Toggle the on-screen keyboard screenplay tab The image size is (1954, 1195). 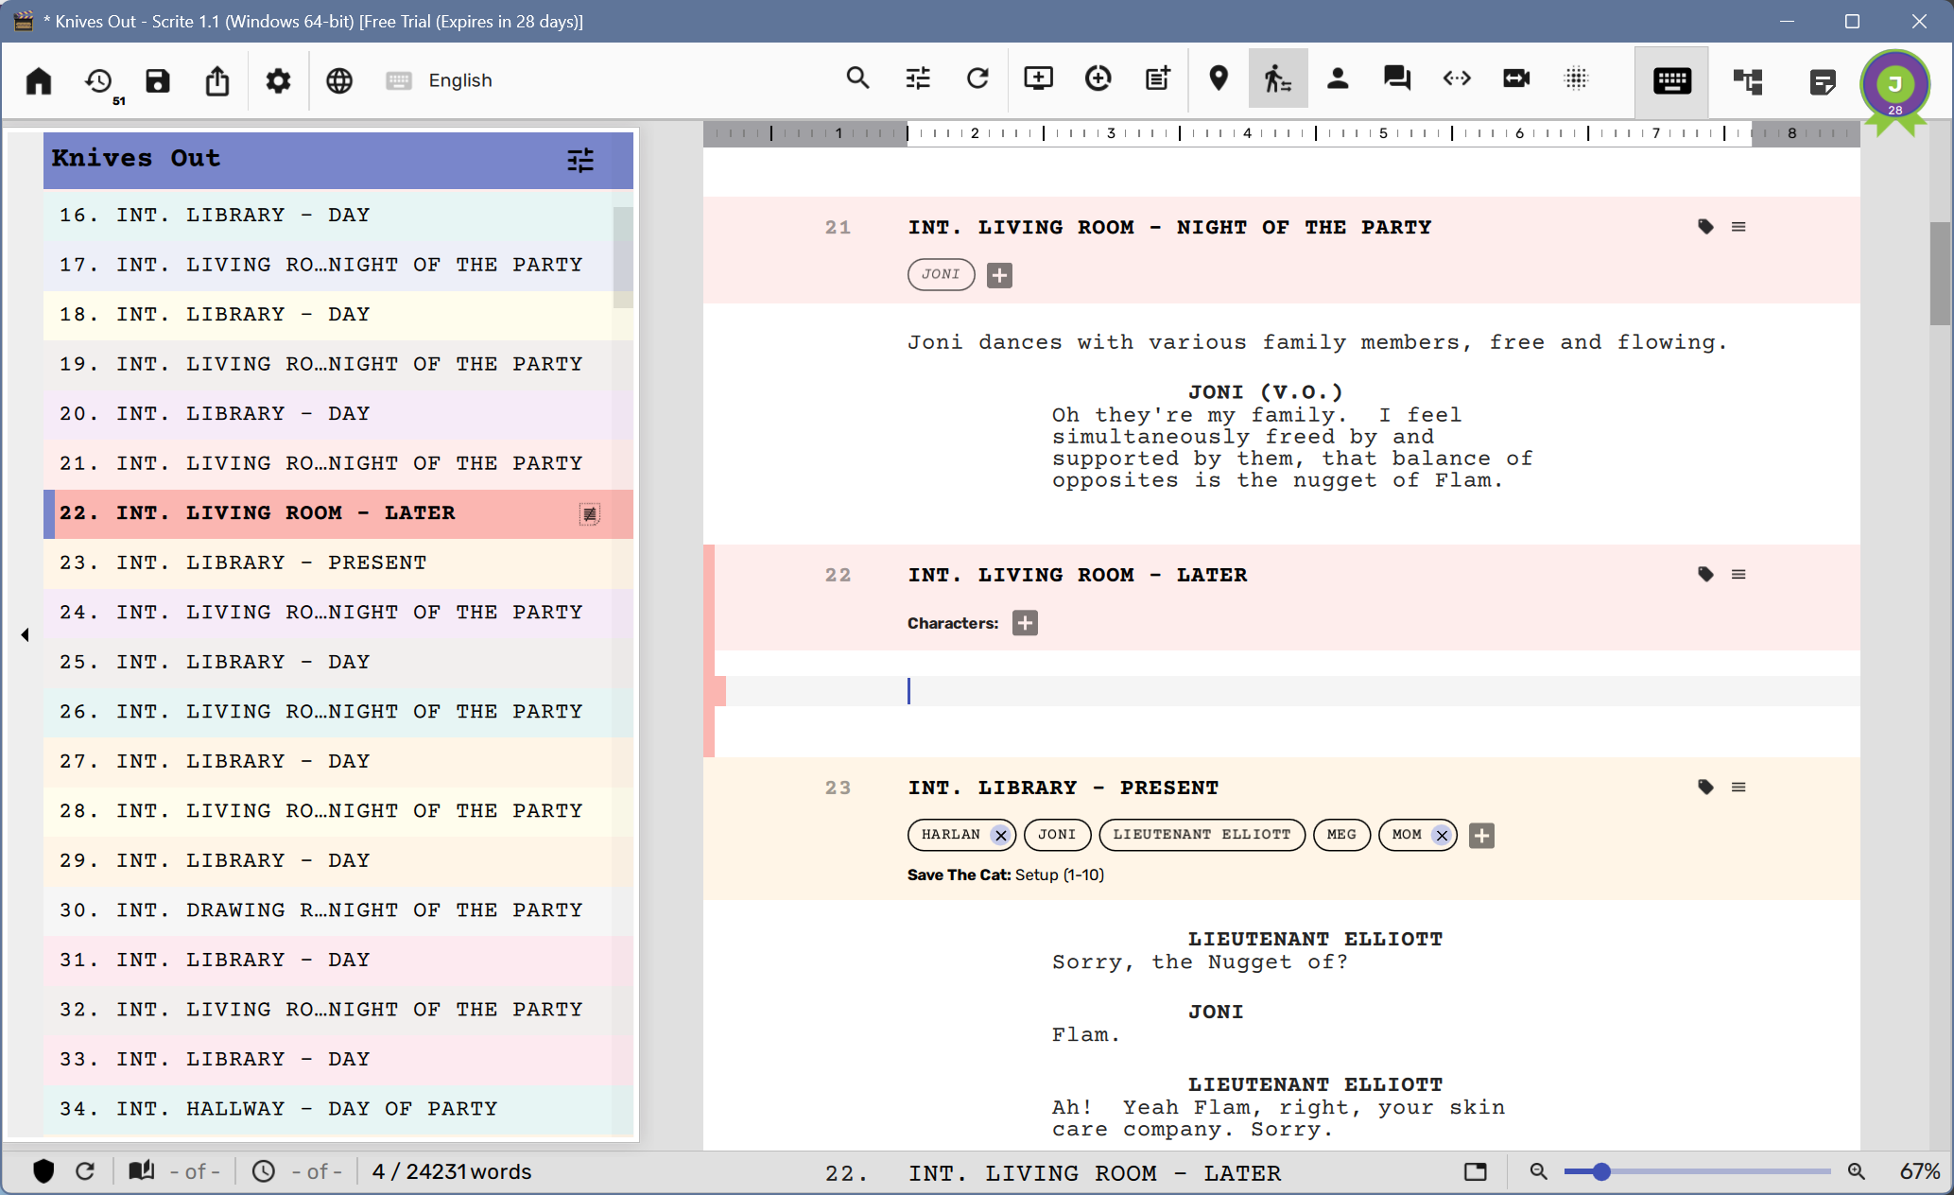coord(1671,81)
